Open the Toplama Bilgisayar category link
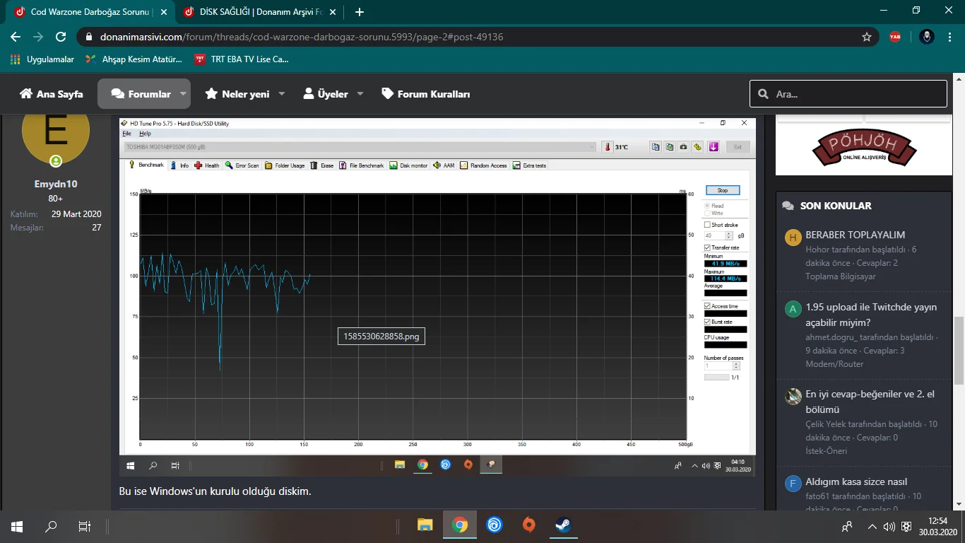Image resolution: width=965 pixels, height=543 pixels. (841, 276)
